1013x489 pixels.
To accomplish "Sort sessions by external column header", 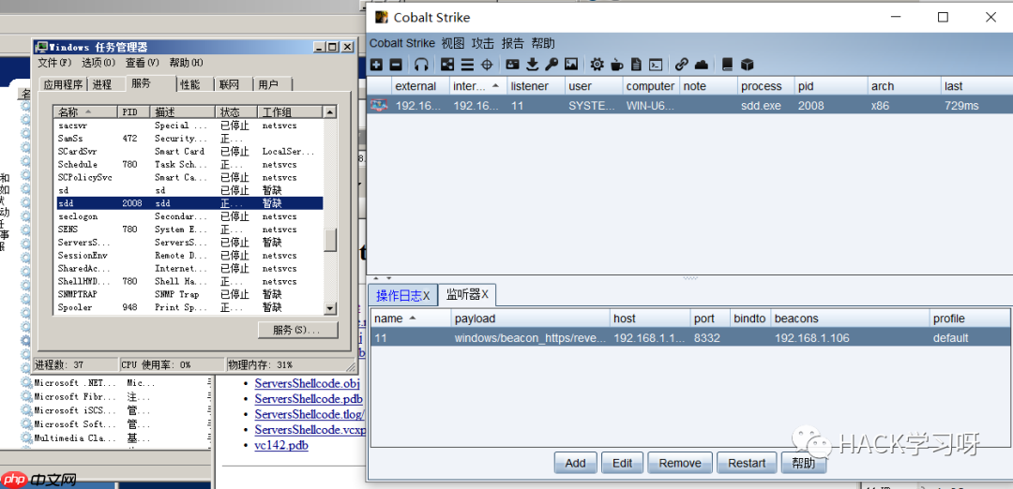I will pos(420,86).
